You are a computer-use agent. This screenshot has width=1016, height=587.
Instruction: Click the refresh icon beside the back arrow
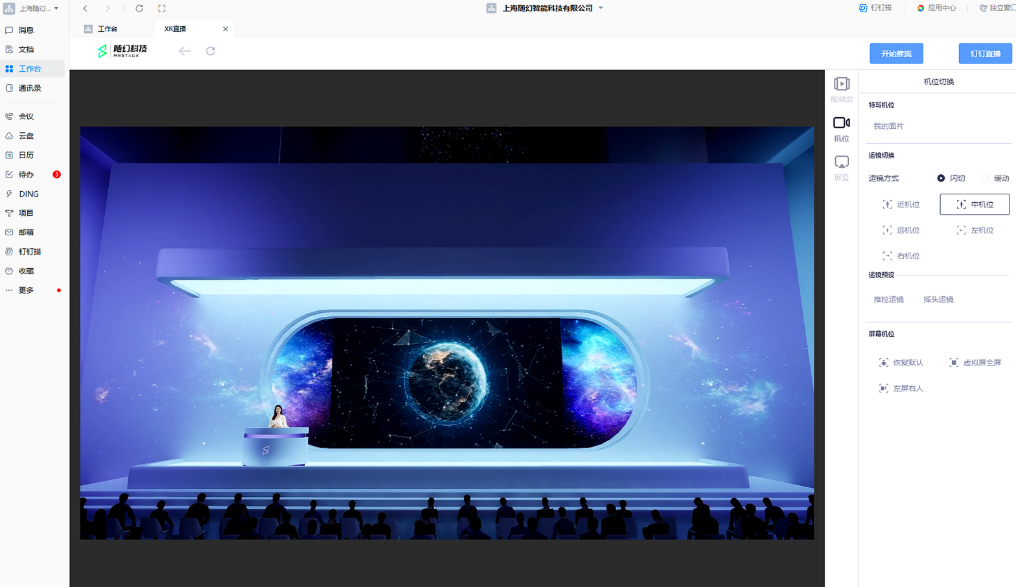coord(211,51)
